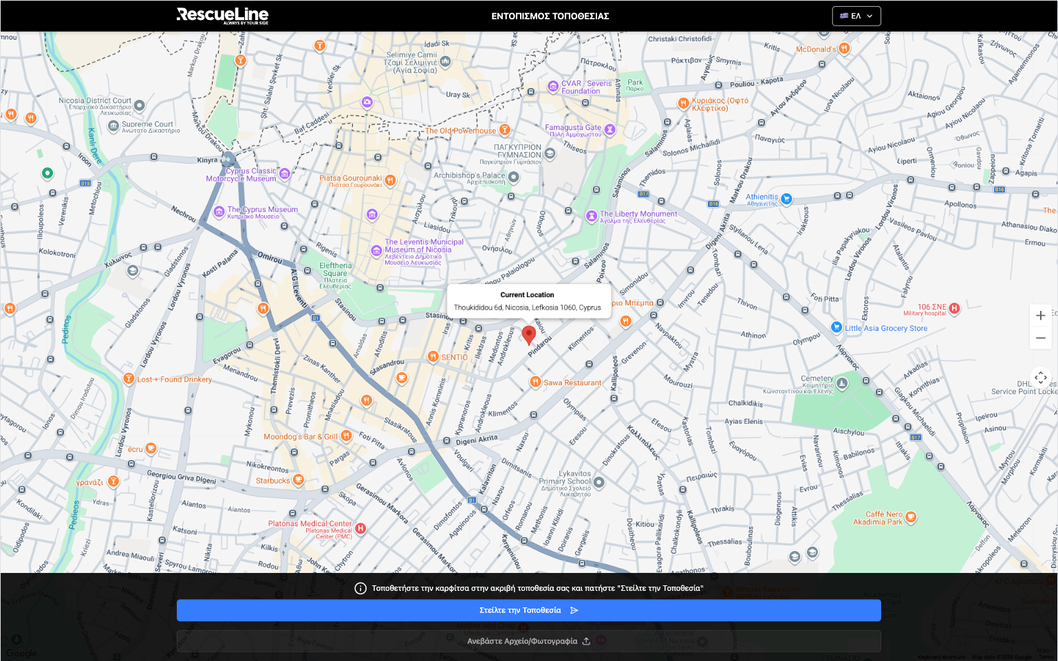Select 106 ΣΝΕ Military hospital icon

coord(954,308)
